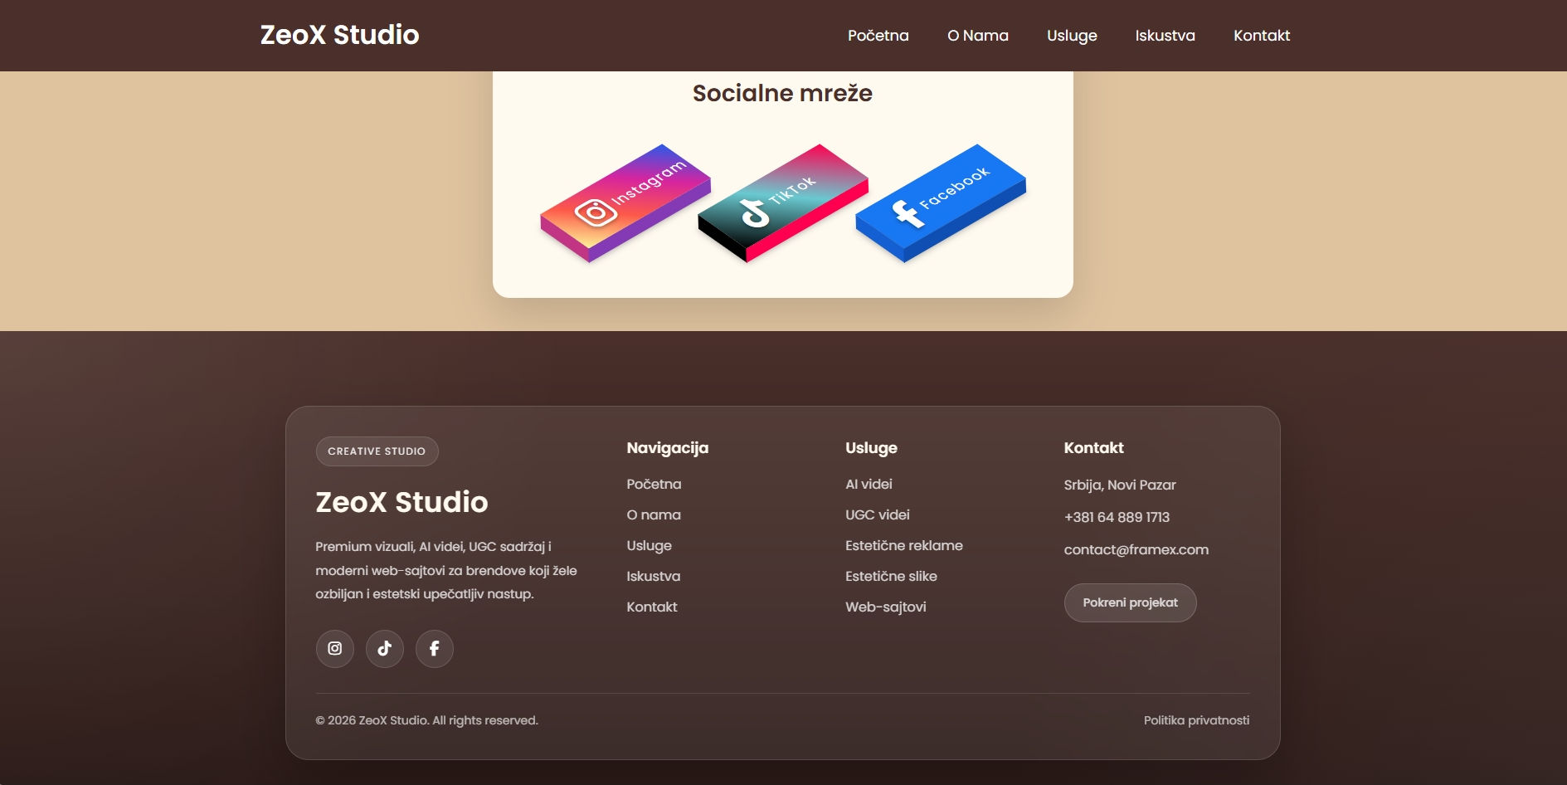
Task: Click the Pokreni projekat button
Action: [x=1131, y=602]
